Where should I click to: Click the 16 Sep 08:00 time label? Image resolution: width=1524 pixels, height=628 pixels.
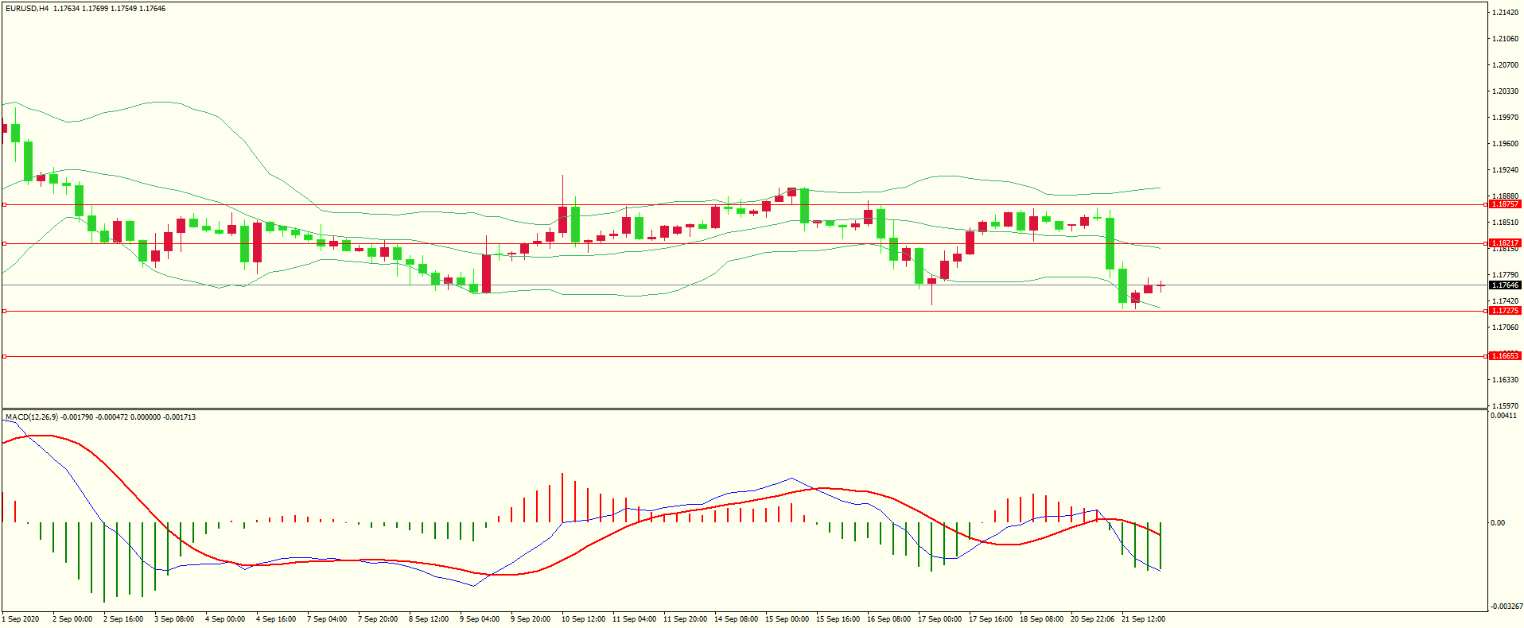click(x=888, y=619)
